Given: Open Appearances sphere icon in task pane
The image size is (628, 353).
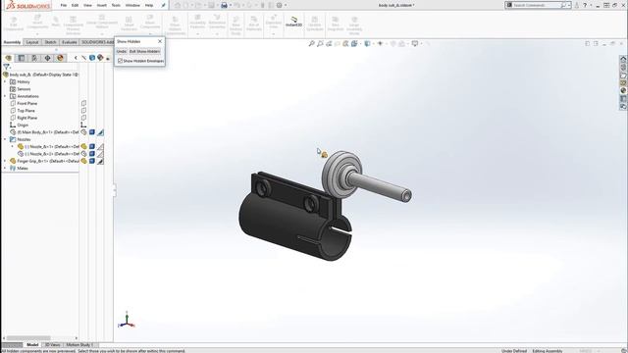Looking at the screenshot, I should (x=623, y=90).
